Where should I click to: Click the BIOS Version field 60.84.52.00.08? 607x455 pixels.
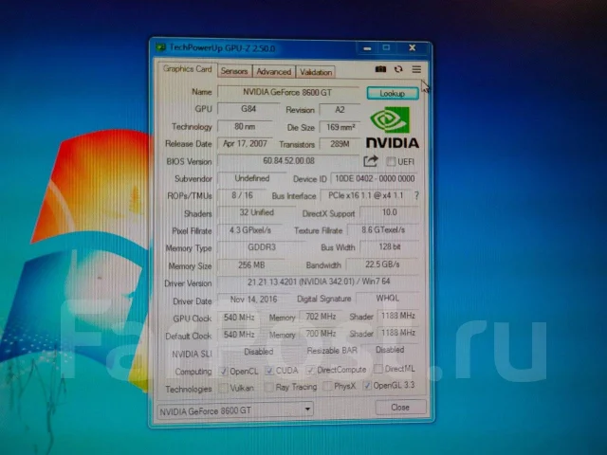[288, 161]
